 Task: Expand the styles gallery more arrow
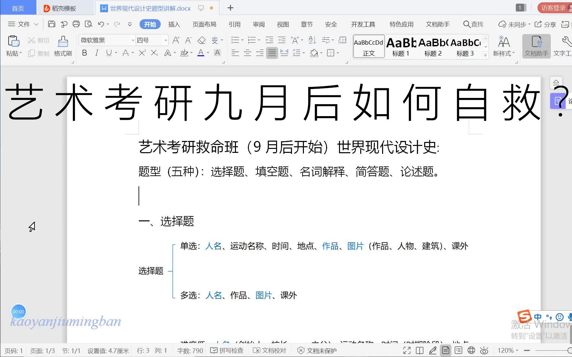(486, 55)
